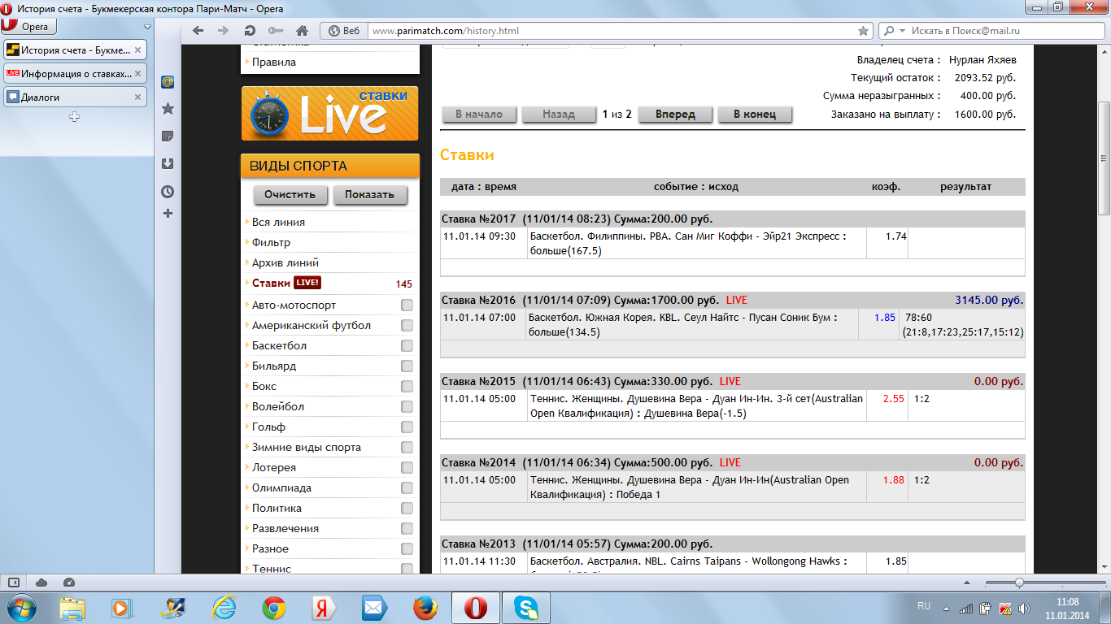
Task: Switch to the Диалоги tab
Action: [69, 97]
